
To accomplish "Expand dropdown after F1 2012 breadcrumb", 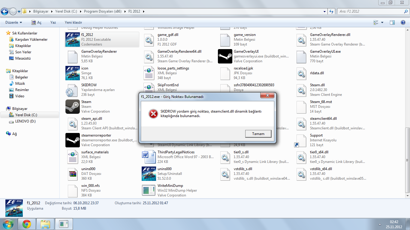I will pos(144,11).
